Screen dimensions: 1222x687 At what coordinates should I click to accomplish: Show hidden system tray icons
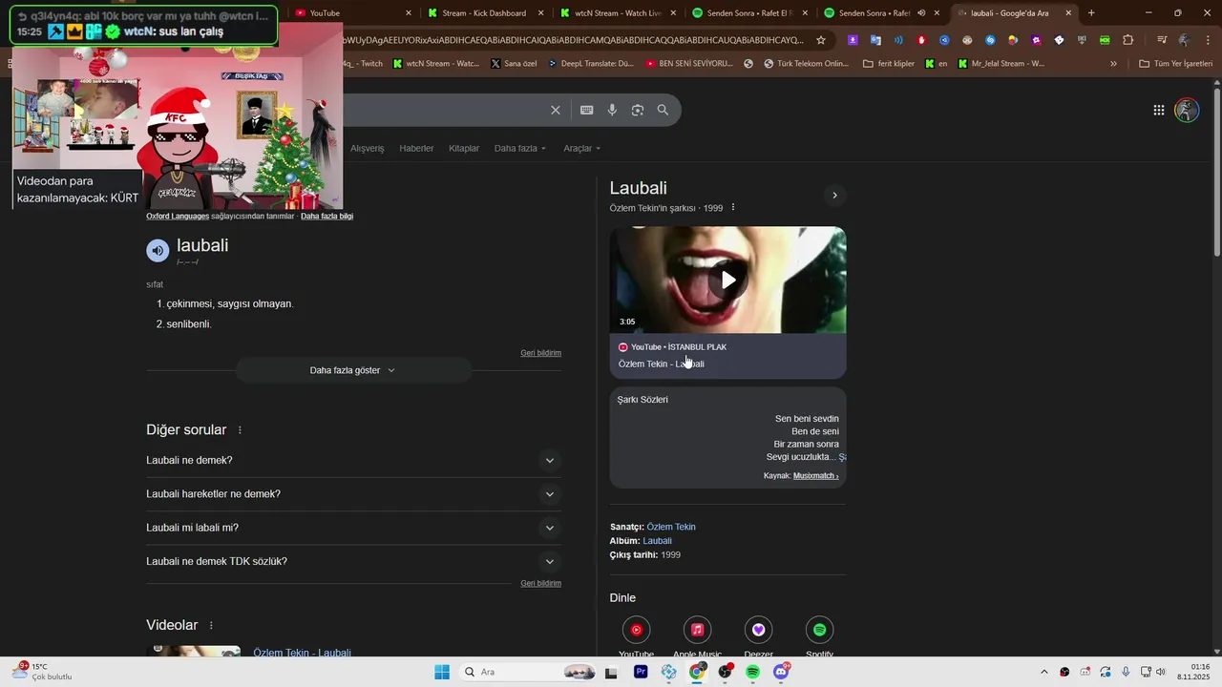(1043, 672)
